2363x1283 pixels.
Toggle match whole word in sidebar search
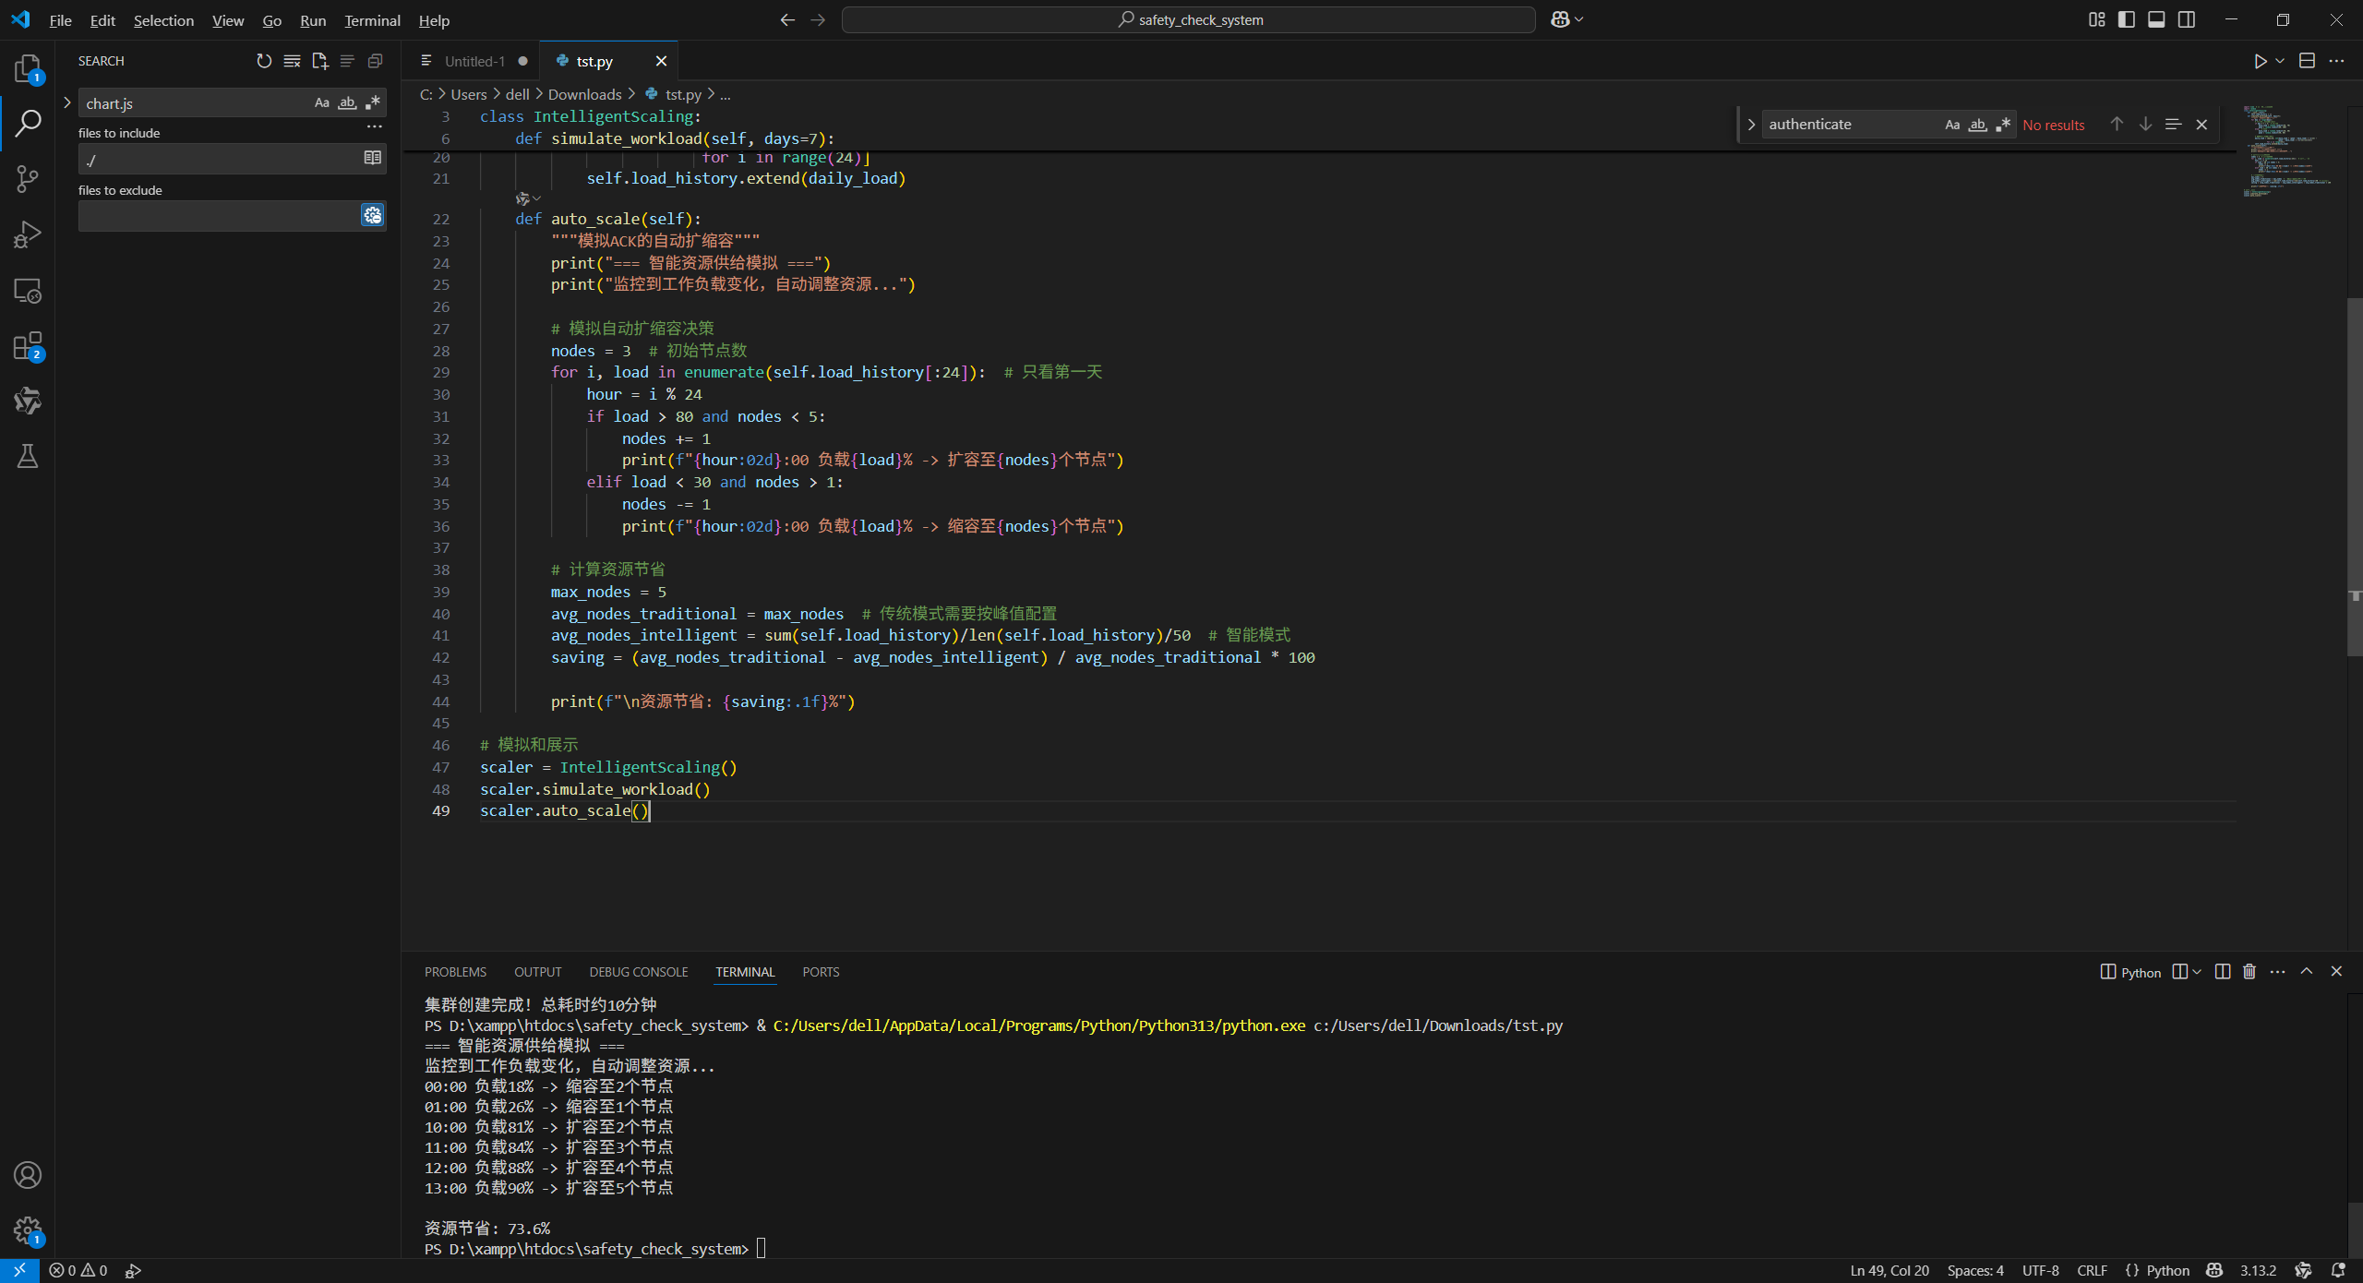(x=347, y=102)
